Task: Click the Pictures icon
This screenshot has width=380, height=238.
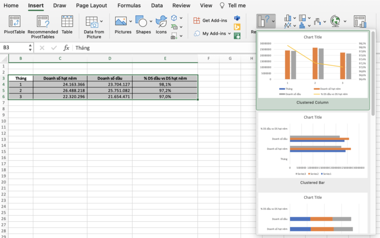Action: coord(121,21)
